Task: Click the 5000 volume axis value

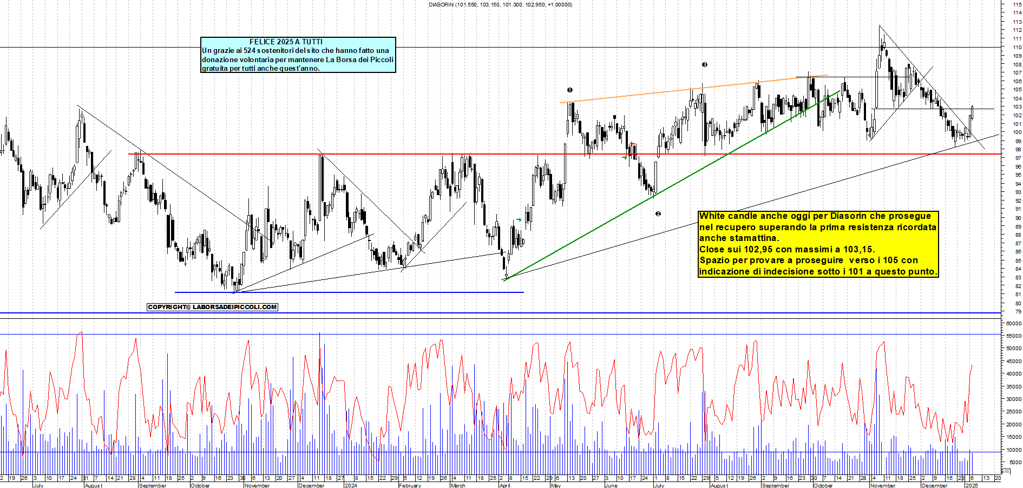Action: click(x=1015, y=462)
